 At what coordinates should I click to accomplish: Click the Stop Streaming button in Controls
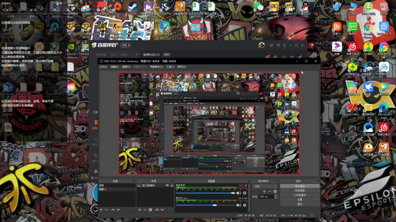coord(299,186)
